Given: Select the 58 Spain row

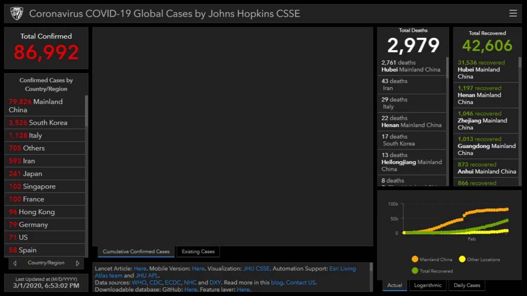Looking at the screenshot, I should point(45,250).
